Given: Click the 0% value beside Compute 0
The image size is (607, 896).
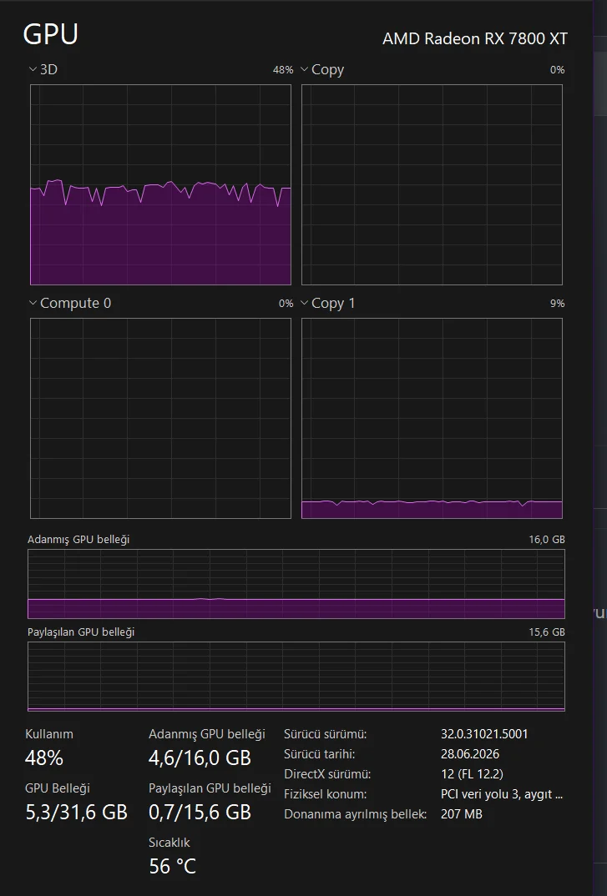Looking at the screenshot, I should pyautogui.click(x=286, y=304).
